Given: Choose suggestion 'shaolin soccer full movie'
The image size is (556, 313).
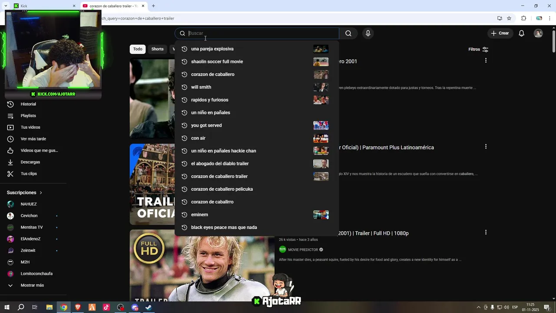Looking at the screenshot, I should [257, 62].
